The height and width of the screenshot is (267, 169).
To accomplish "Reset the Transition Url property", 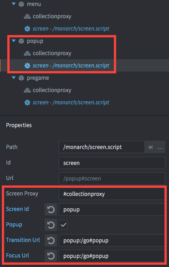I will (x=51, y=241).
